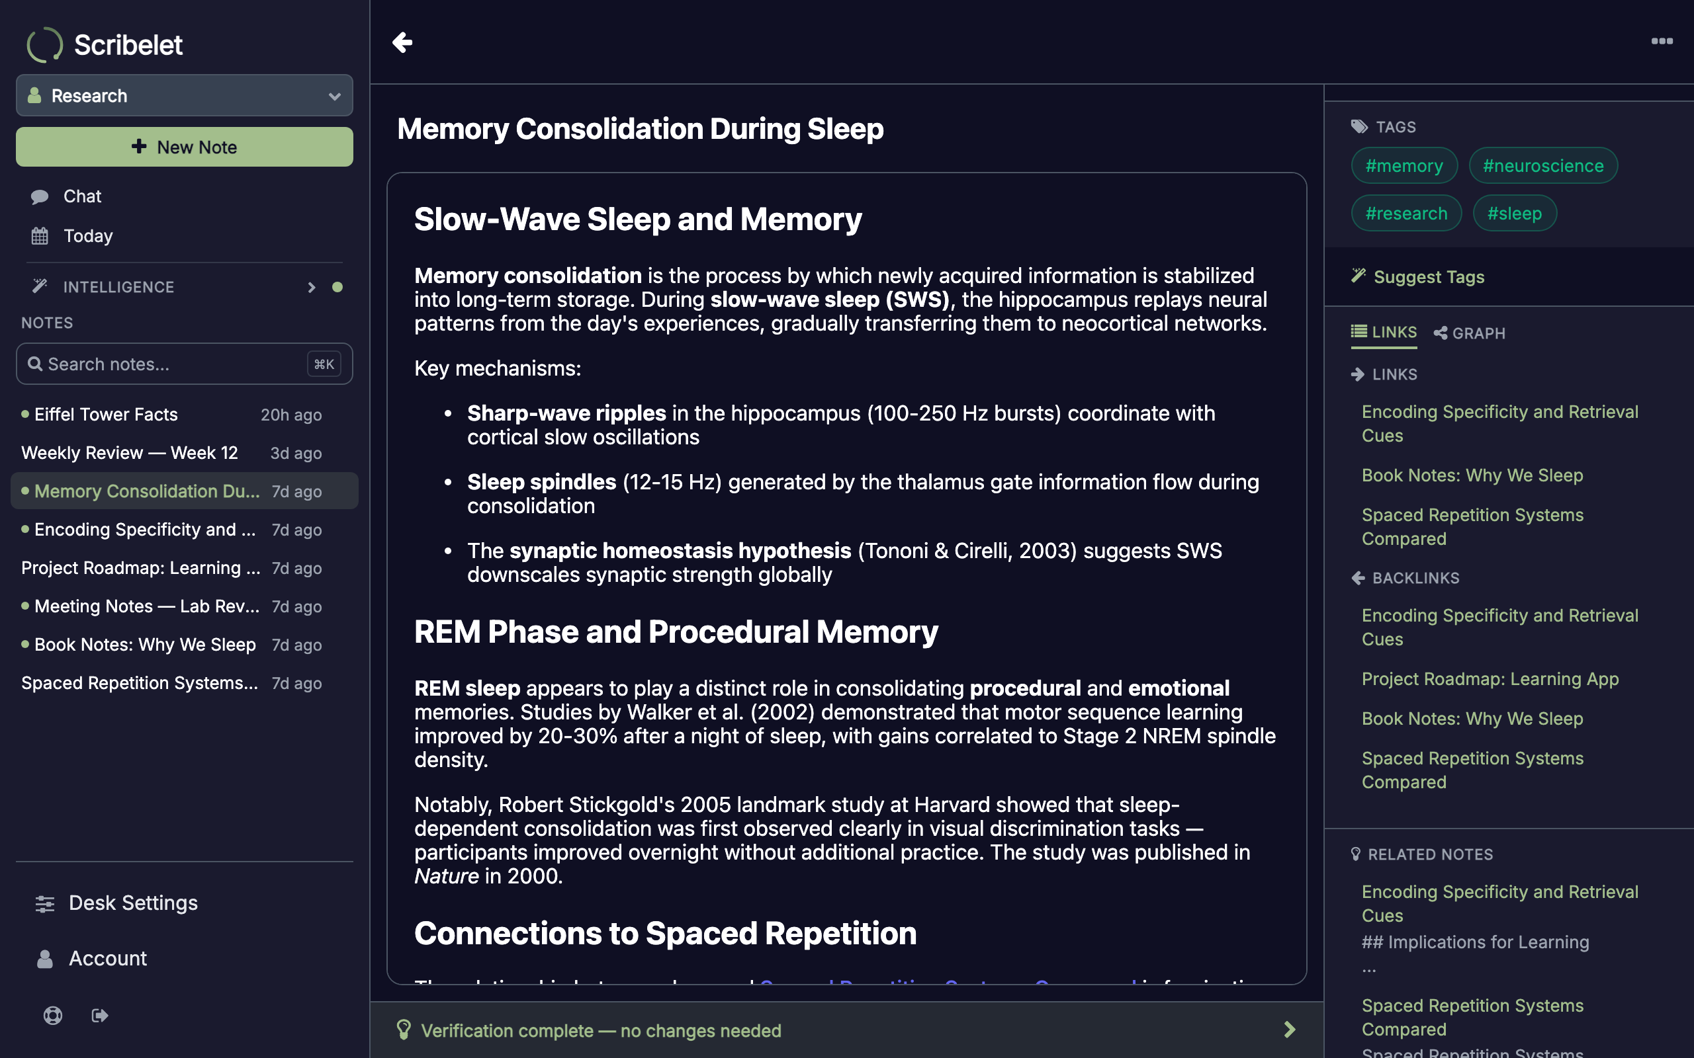1694x1058 pixels.
Task: Open the Project Roadmap: Learning note in list
Action: click(x=185, y=568)
